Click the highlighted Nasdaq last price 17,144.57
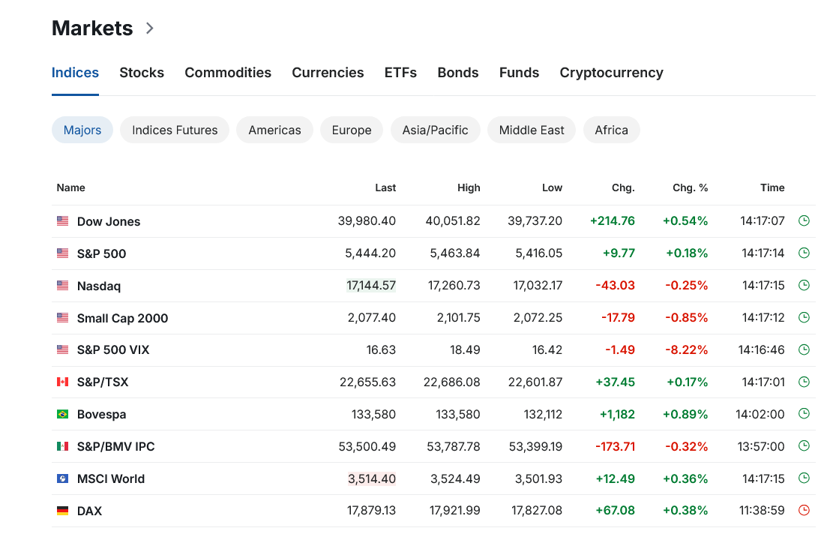Image resolution: width=830 pixels, height=540 pixels. pos(371,286)
